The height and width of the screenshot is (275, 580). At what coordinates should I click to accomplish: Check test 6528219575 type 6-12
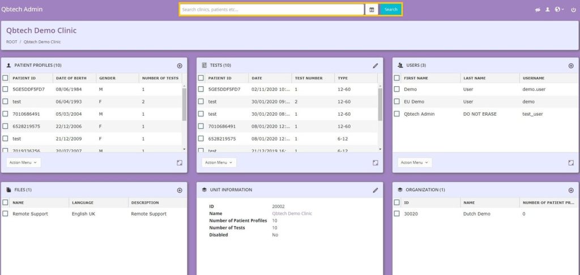[201, 138]
